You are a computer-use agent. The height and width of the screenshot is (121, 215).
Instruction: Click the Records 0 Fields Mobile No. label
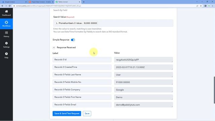82,82
